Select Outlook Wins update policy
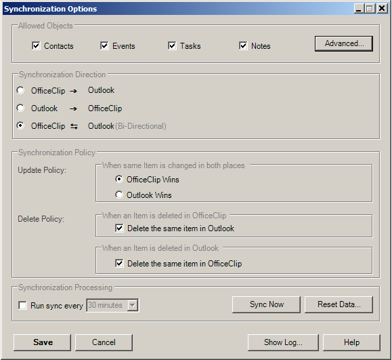 pos(119,195)
